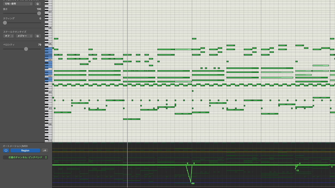Click the Q button beside 1/16 note quantize

pos(38,4)
